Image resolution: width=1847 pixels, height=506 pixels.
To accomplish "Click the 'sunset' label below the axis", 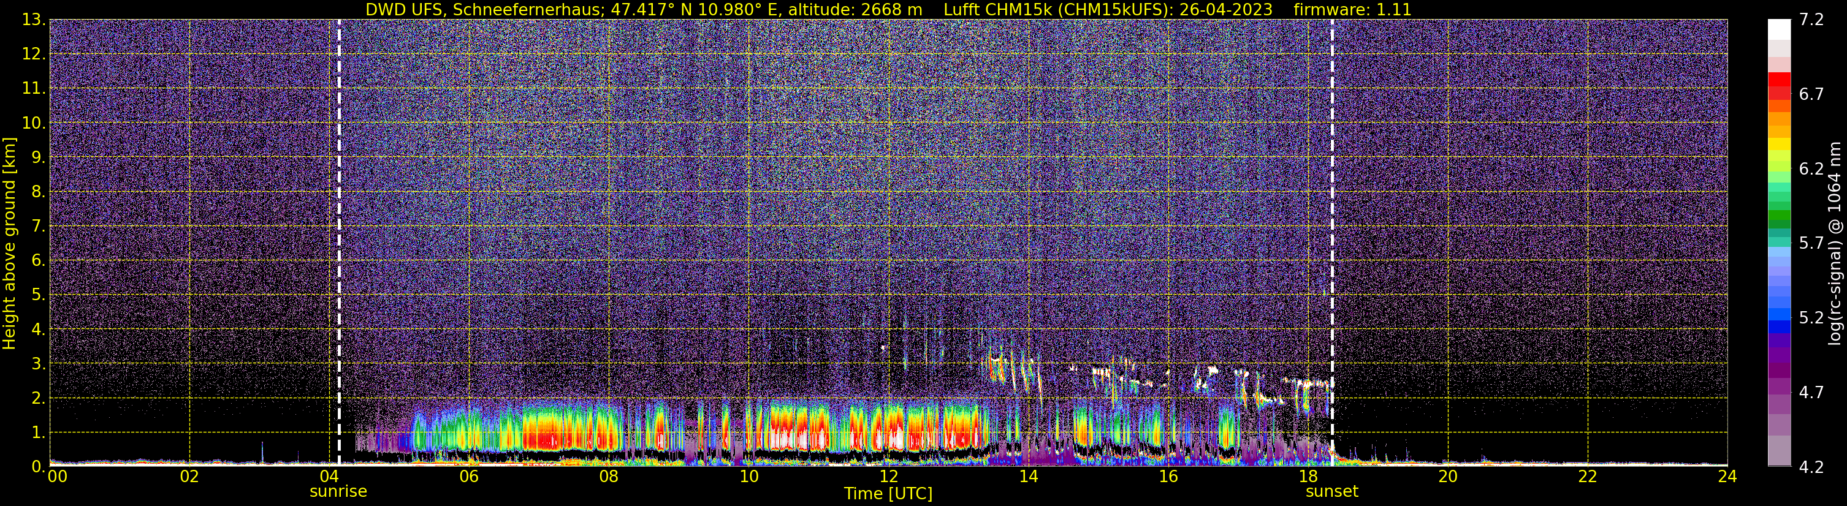I will click(1332, 492).
